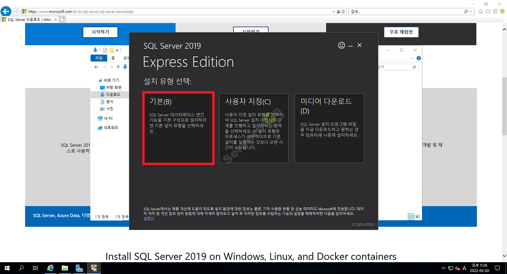The width and height of the screenshot is (507, 274).
Task: Choose 기본(B) installation type
Action: click(x=178, y=128)
